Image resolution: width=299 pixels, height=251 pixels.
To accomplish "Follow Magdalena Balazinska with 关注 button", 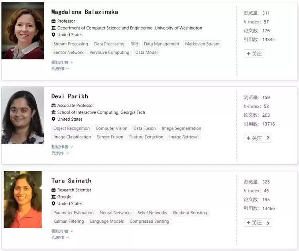I will (x=254, y=54).
